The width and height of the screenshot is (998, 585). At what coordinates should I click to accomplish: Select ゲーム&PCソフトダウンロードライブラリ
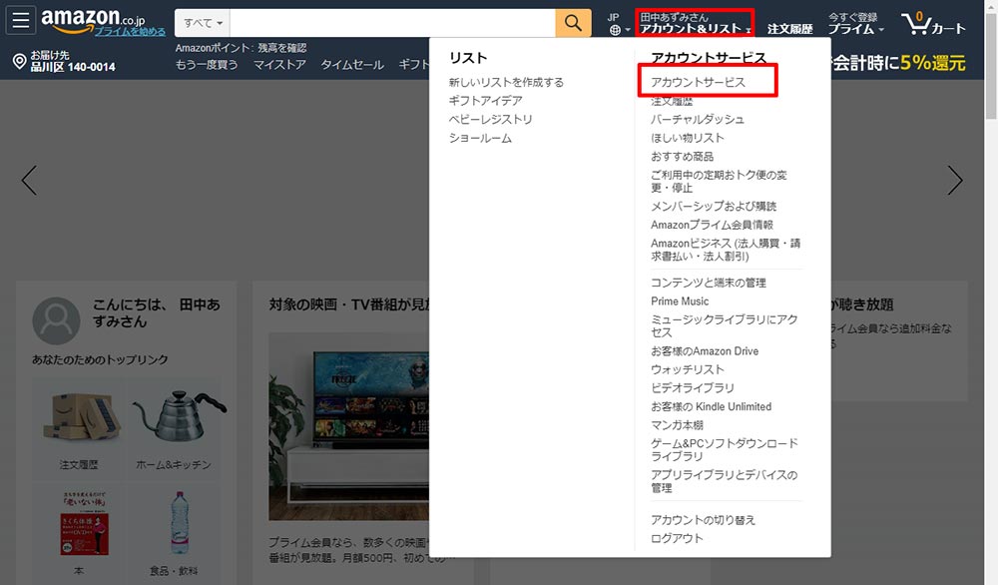point(724,449)
